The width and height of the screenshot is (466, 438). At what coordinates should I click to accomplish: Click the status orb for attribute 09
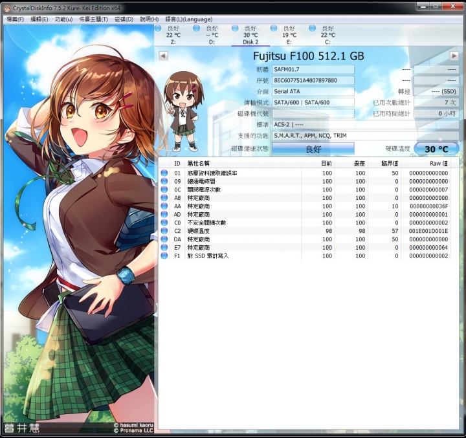[164, 181]
